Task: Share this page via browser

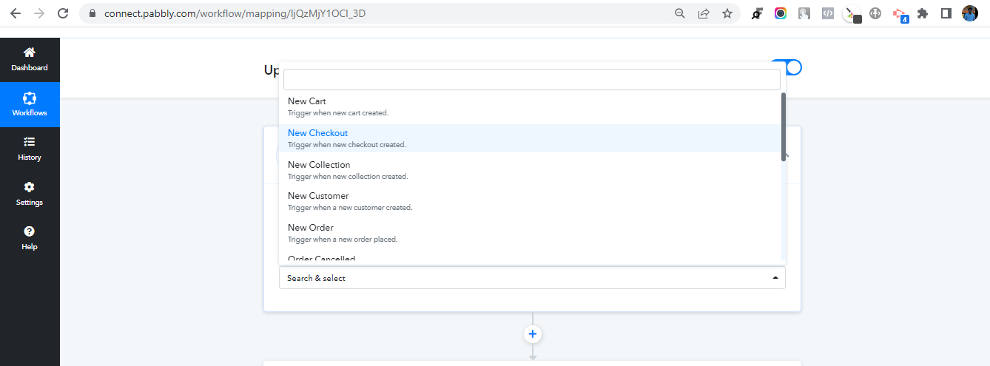Action: tap(704, 13)
